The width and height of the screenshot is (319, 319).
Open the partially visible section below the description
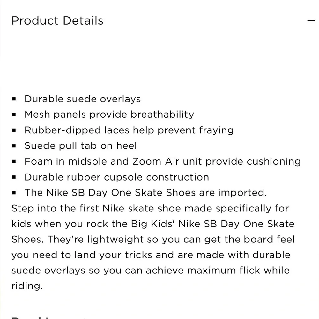pyautogui.click(x=49, y=317)
